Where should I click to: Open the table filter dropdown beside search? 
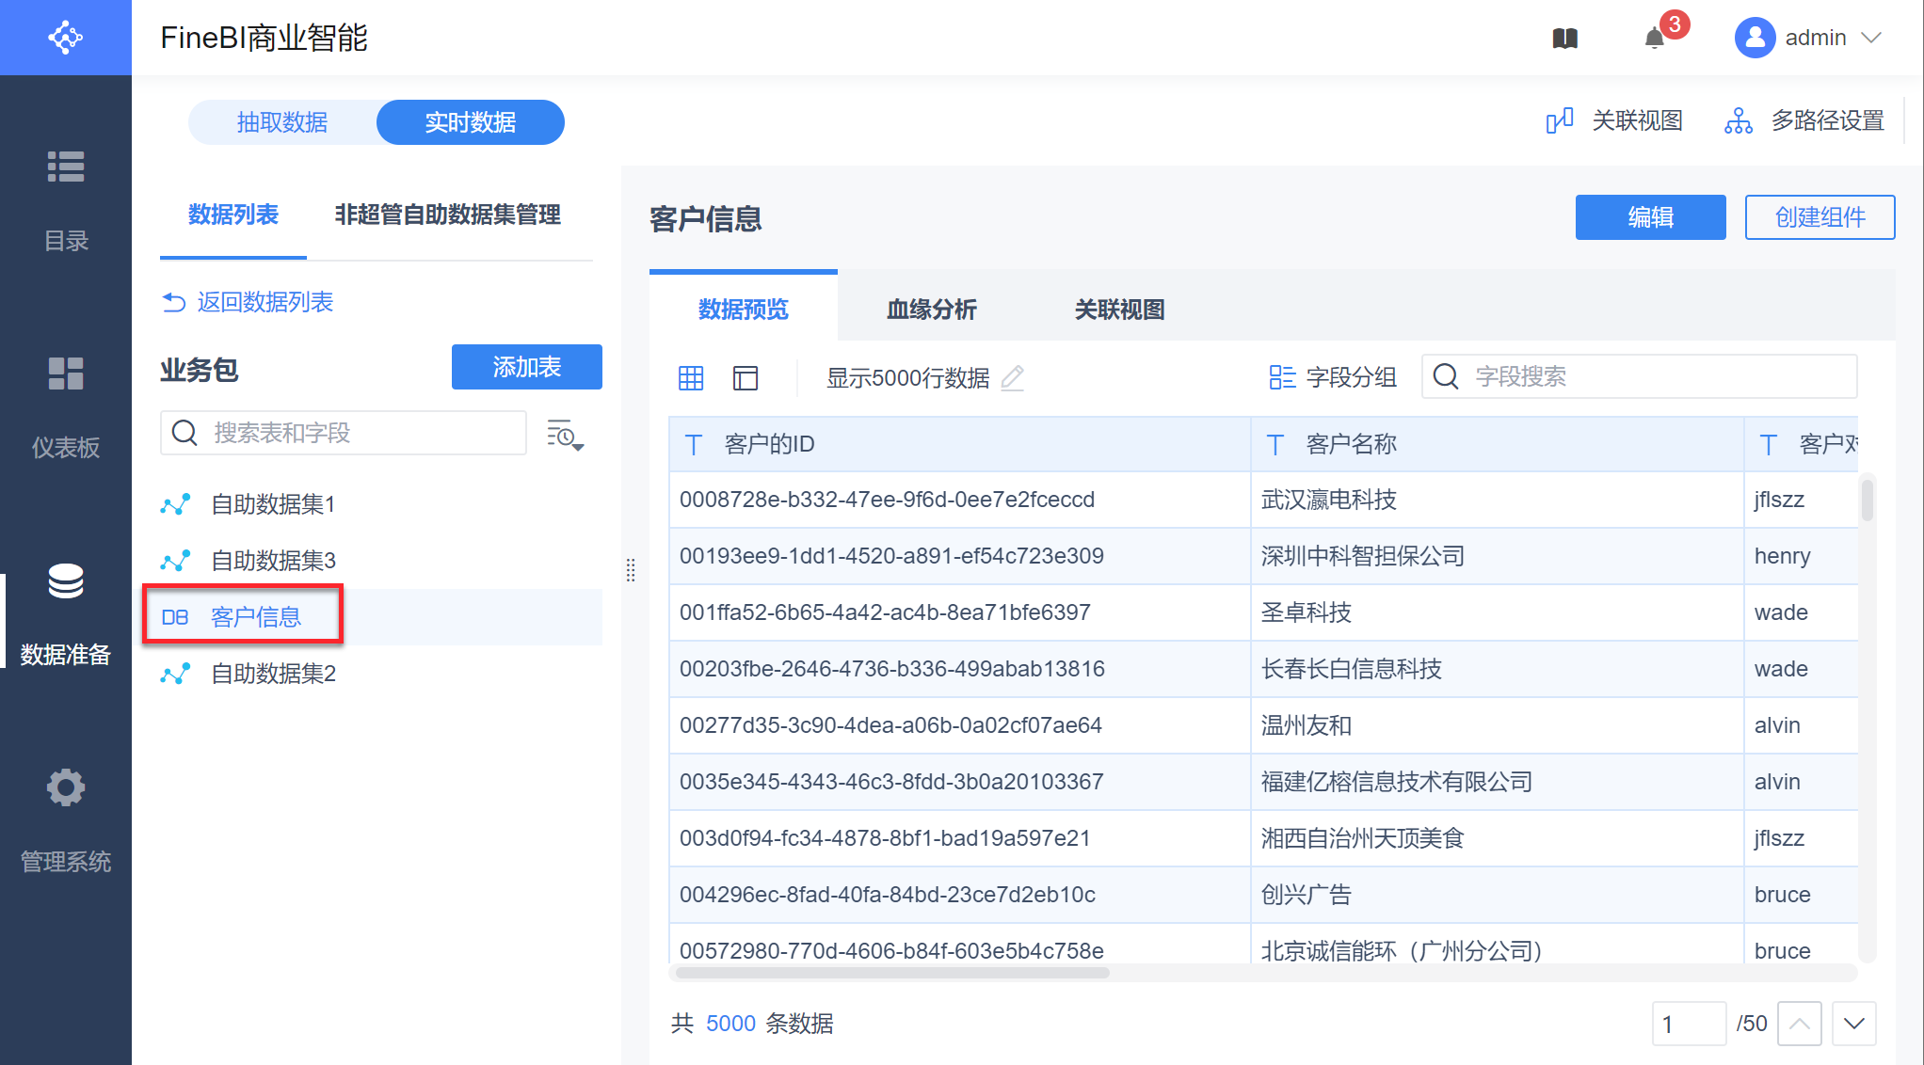tap(565, 435)
